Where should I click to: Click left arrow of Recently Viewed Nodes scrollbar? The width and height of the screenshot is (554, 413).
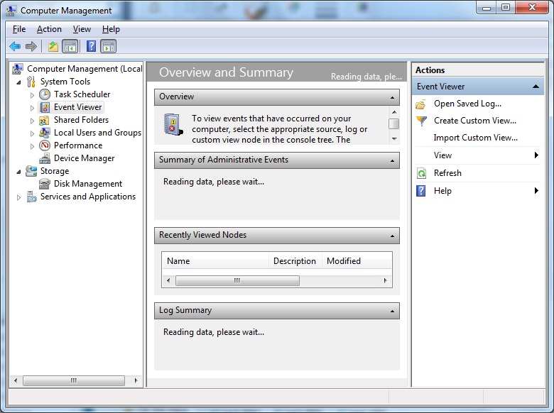pyautogui.click(x=168, y=280)
